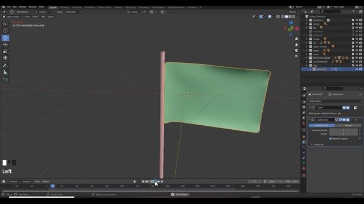Select the Cursor tool
Viewport: 364px width, 204px height.
(5, 31)
